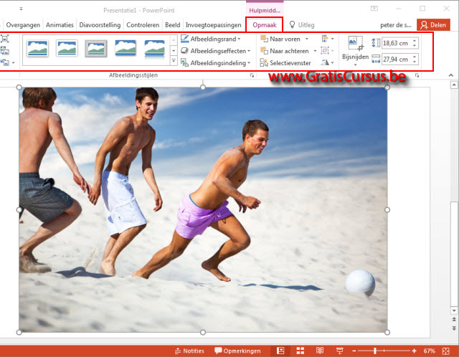This screenshot has width=459, height=357.
Task: Open the Selectievenster pane
Action: (285, 63)
